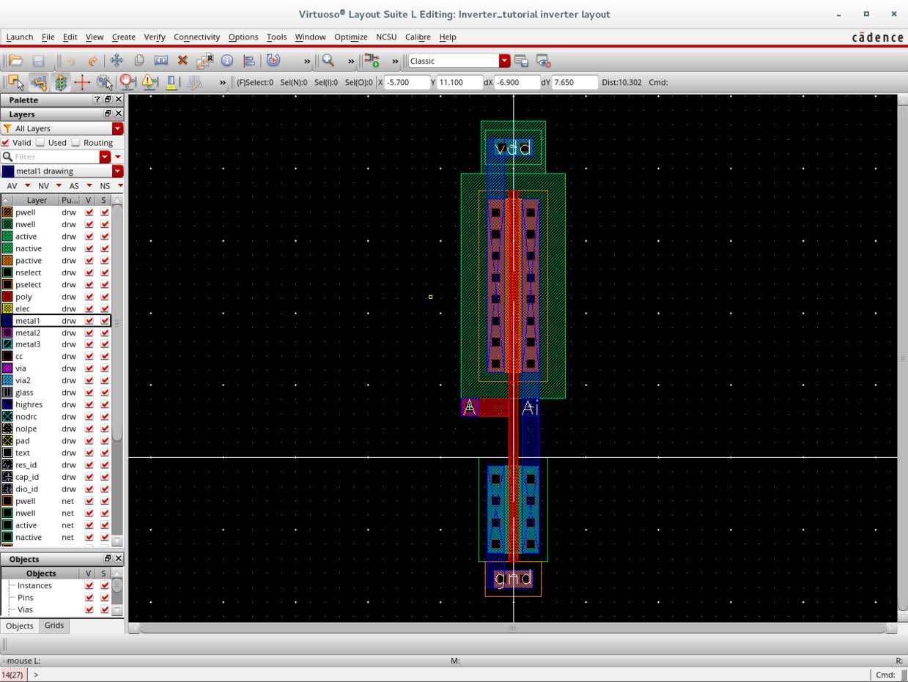Select the Move tool icon
The width and height of the screenshot is (908, 682).
pyautogui.click(x=117, y=61)
